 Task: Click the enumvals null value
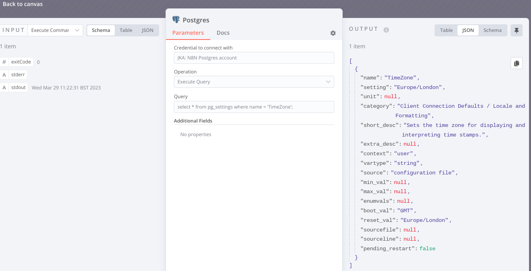[403, 201]
